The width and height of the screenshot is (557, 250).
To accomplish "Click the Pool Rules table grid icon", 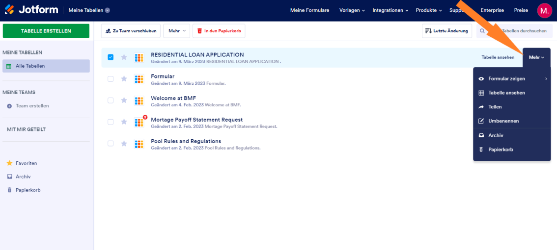I will pos(139,144).
